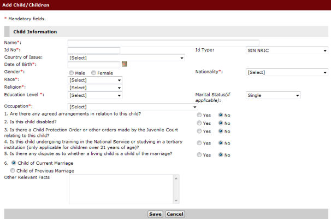Image resolution: width=331 pixels, height=219 pixels.
Task: Open the Nationality dropdown
Action: coord(286,72)
